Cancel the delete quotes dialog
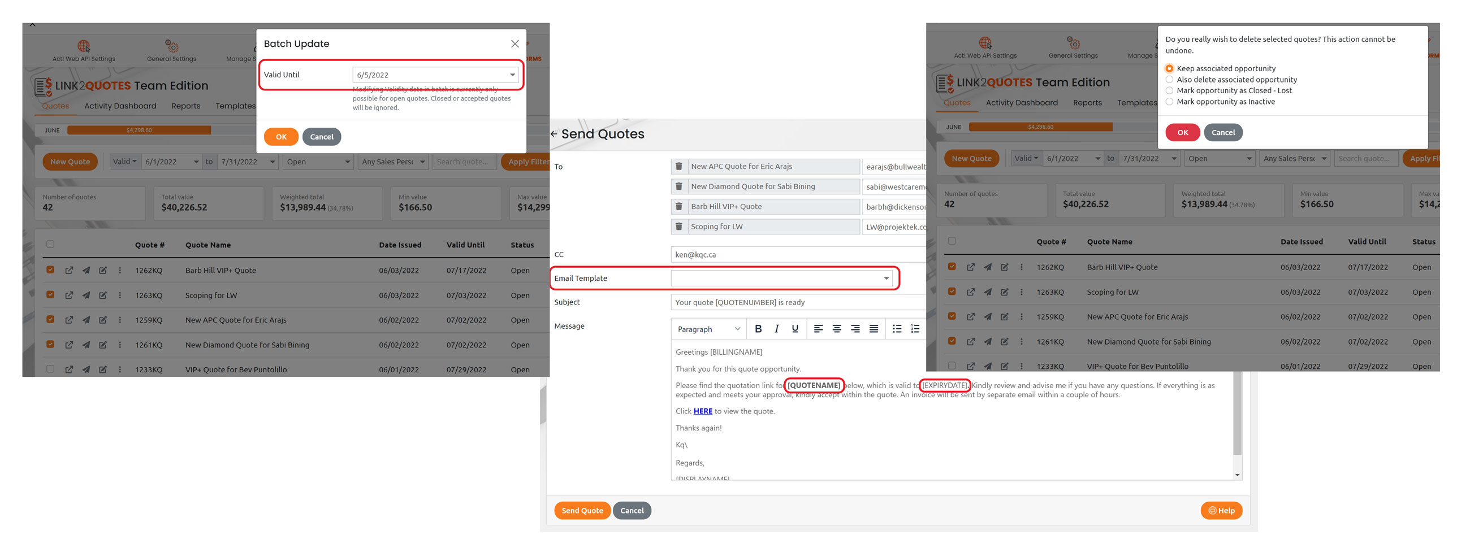1470x544 pixels. [1223, 132]
